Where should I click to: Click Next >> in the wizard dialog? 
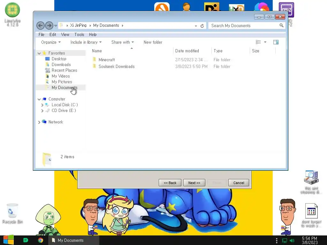coord(194,183)
